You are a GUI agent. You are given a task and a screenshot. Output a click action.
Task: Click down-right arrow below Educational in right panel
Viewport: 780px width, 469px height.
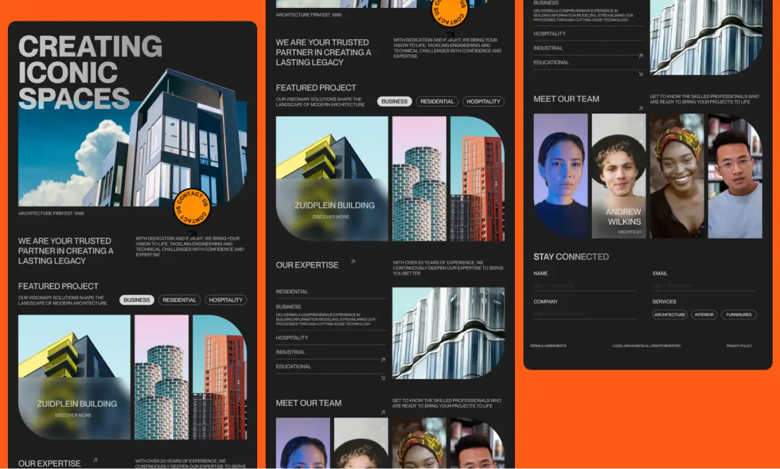coord(640,74)
